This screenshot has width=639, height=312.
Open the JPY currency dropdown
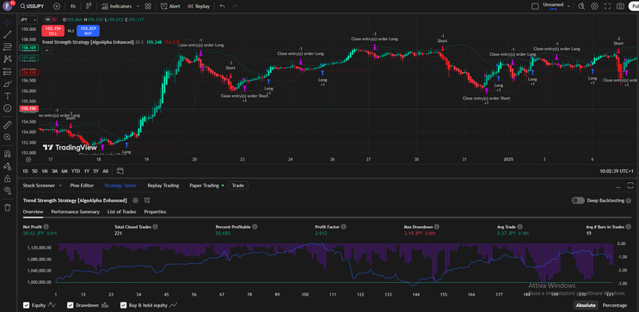tap(28, 19)
